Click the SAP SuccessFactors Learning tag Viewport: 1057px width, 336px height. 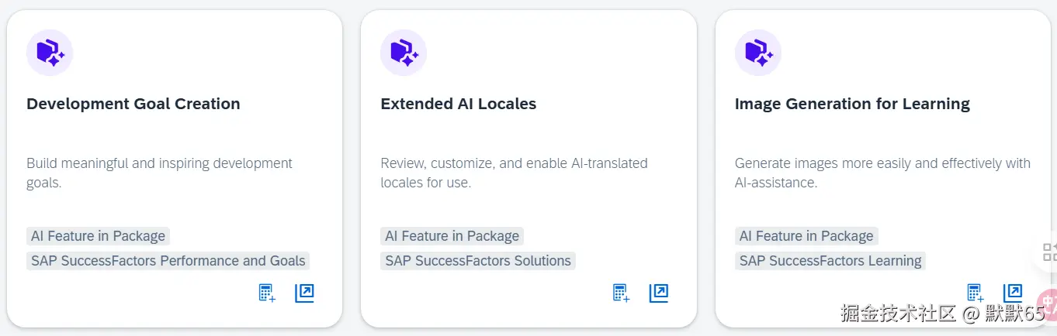point(830,261)
